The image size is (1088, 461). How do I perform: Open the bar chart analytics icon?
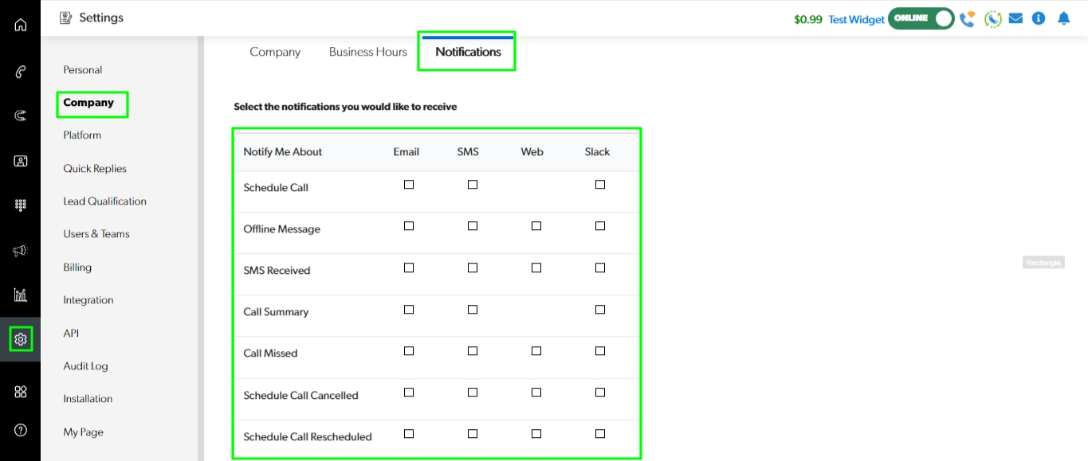(21, 295)
